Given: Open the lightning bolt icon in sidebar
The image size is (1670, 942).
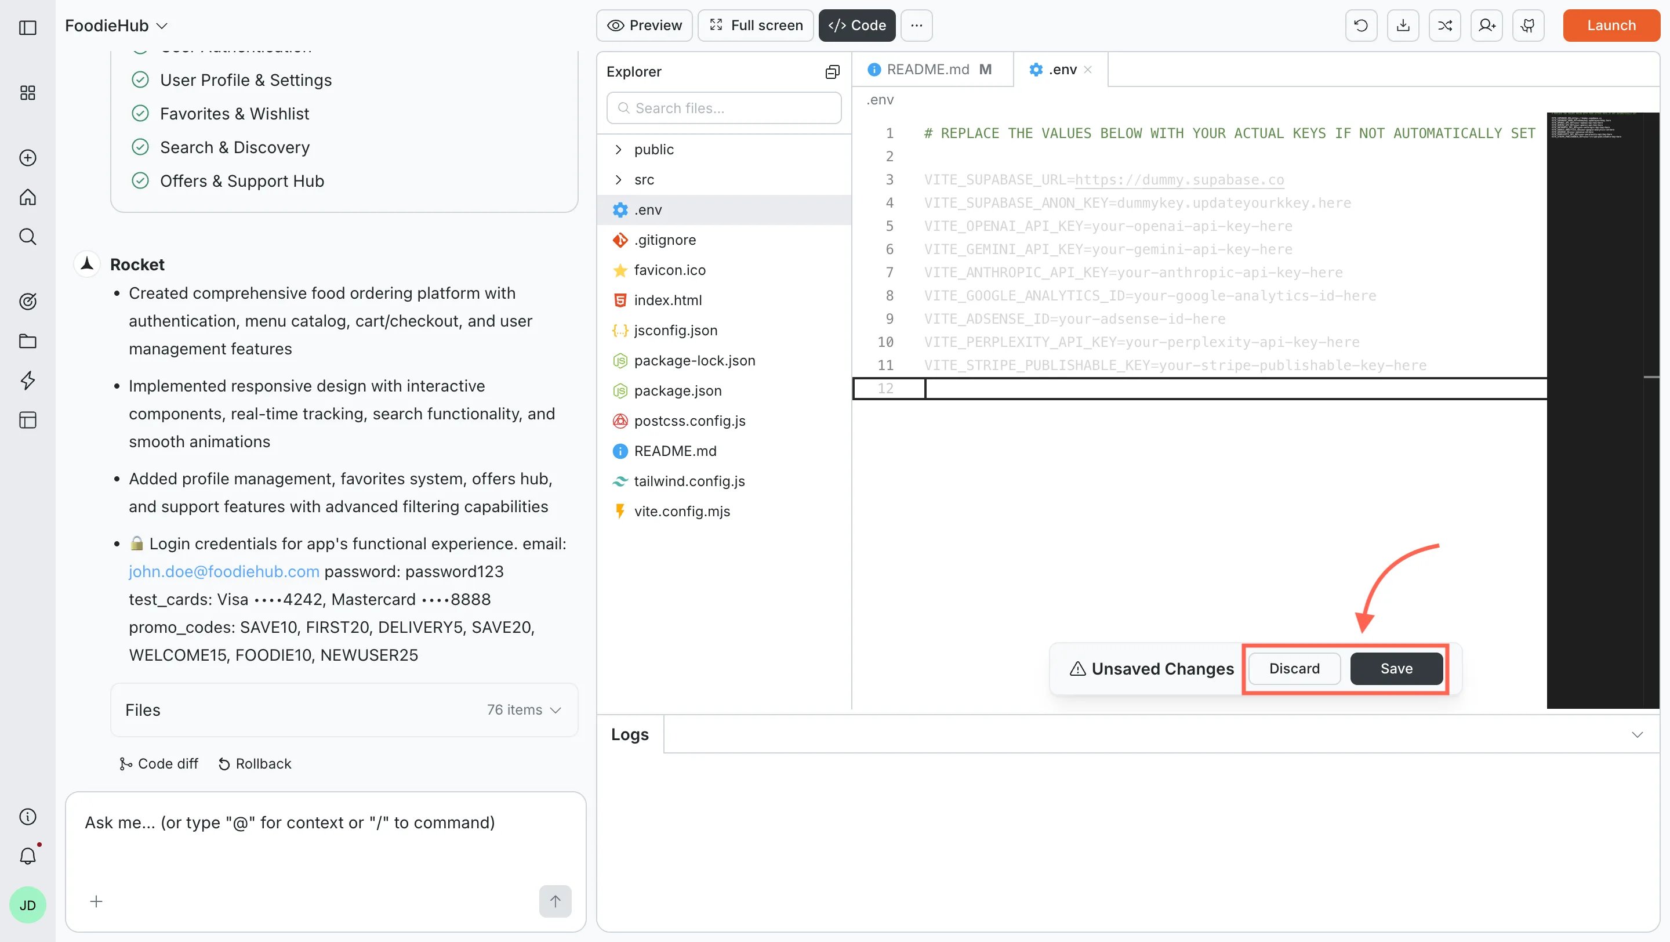Looking at the screenshot, I should coord(27,381).
